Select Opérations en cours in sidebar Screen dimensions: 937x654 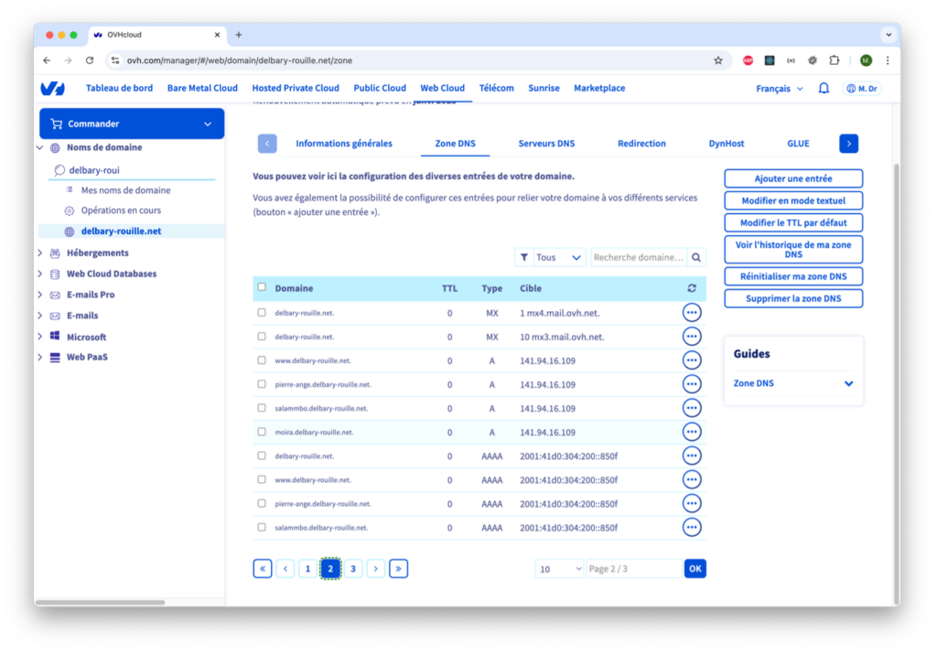click(x=121, y=210)
